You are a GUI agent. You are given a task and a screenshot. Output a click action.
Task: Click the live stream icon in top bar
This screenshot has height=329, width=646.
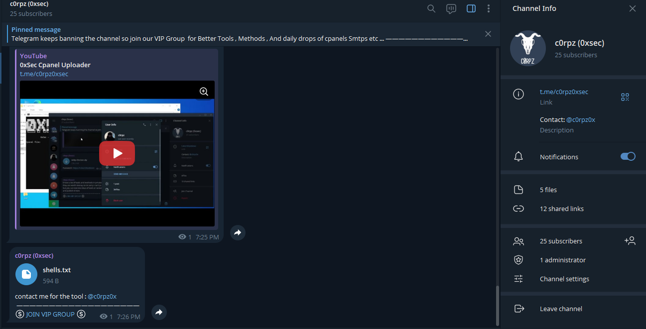click(x=451, y=8)
